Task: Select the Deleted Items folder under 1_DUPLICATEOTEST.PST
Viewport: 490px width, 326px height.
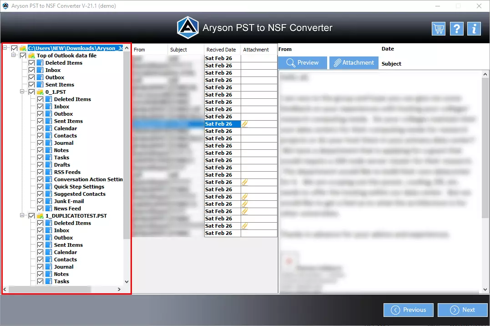Action: 72,223
